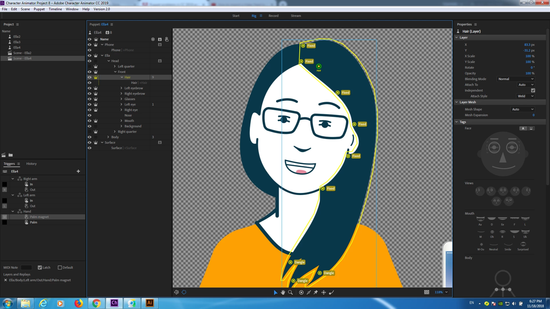The image size is (550, 309).
Task: Open the Blending Mode dropdown
Action: 516,79
